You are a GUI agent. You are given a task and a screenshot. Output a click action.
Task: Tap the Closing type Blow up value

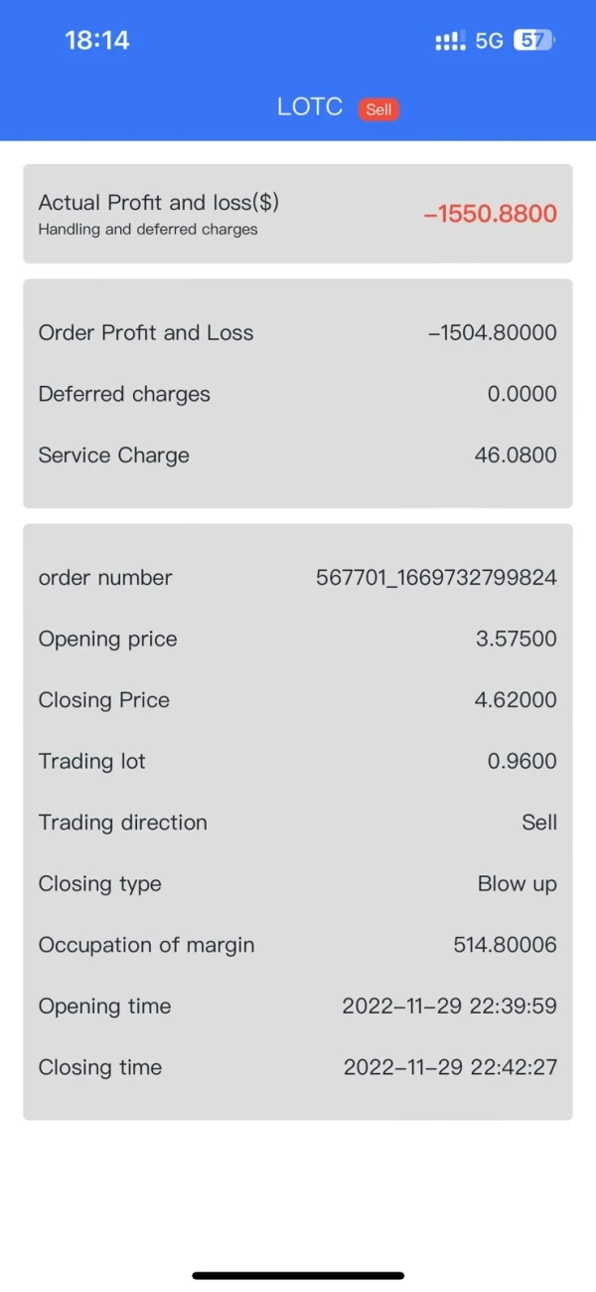click(x=517, y=884)
